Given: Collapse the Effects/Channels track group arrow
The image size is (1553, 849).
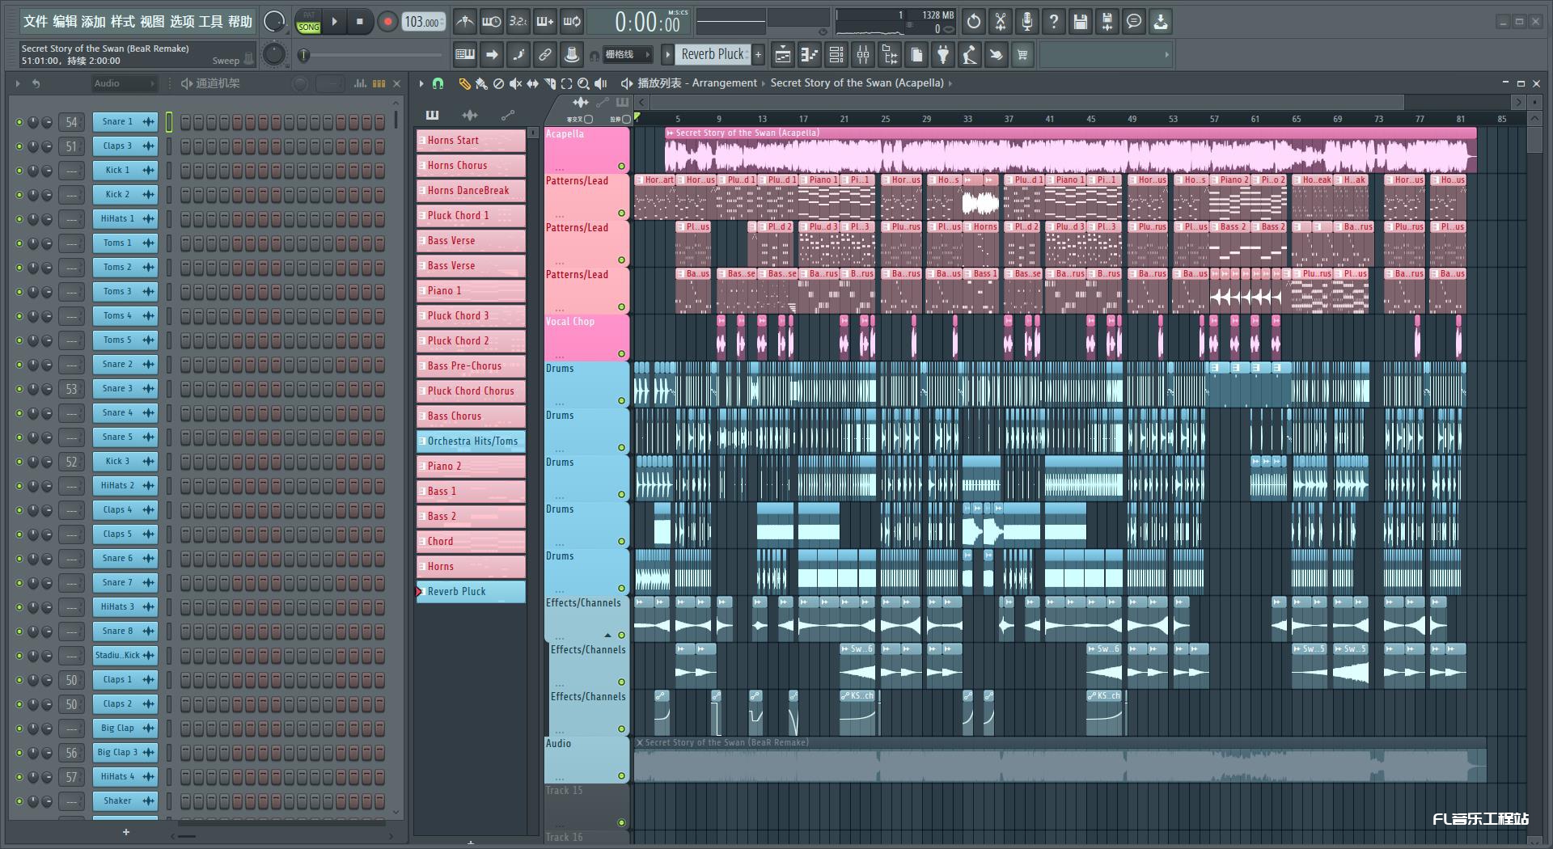Looking at the screenshot, I should point(607,636).
